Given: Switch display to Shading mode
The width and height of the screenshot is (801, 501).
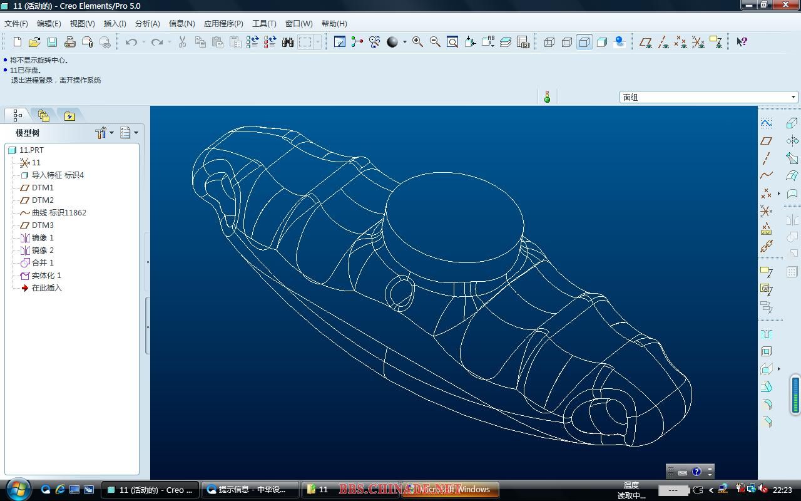Looking at the screenshot, I should click(x=601, y=42).
